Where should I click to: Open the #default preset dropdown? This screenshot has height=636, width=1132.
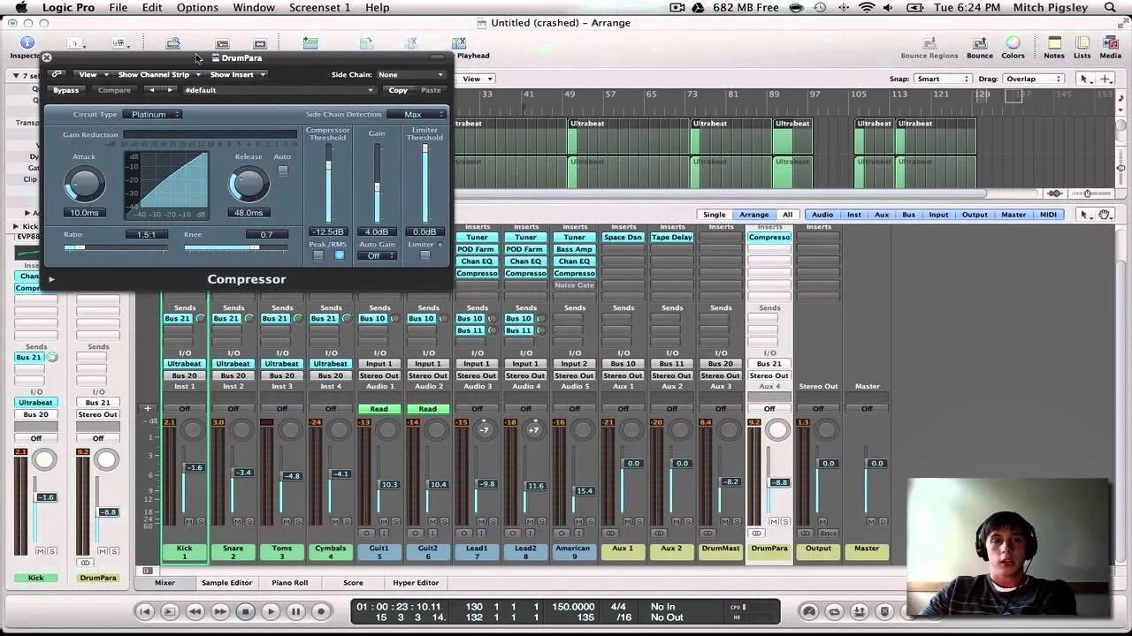coord(279,90)
